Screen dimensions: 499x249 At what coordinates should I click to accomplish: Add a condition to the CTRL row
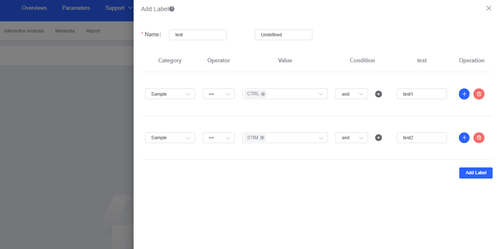pyautogui.click(x=378, y=94)
